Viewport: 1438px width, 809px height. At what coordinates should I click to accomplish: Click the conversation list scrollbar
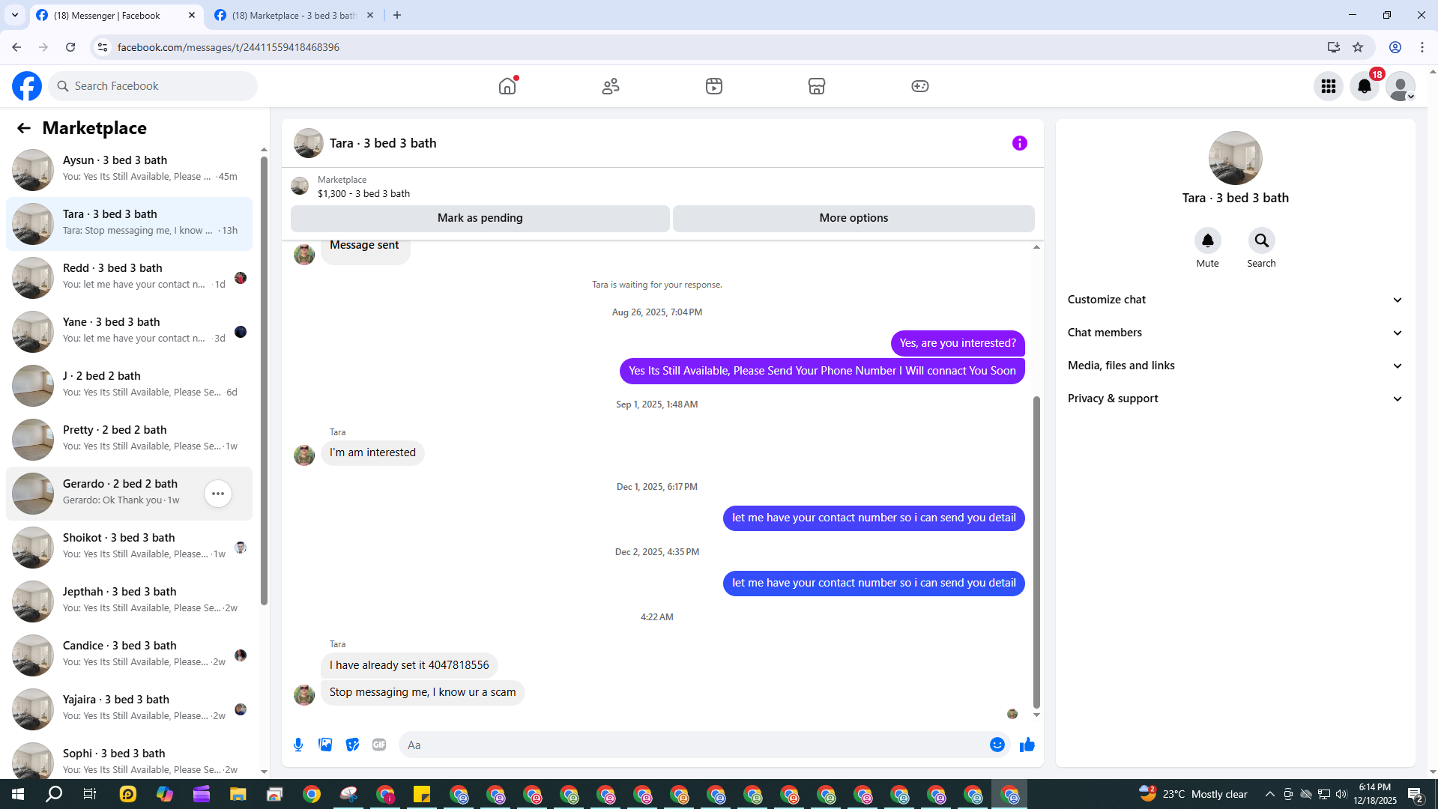[264, 381]
